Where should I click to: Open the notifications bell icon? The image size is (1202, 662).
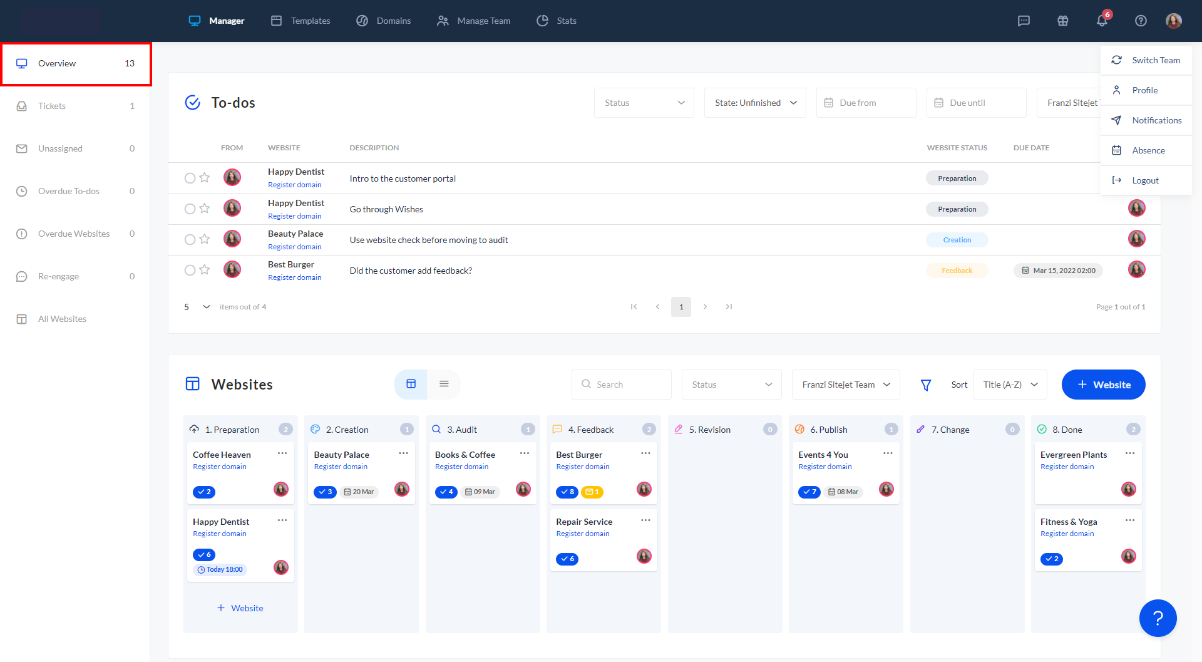[x=1102, y=21]
